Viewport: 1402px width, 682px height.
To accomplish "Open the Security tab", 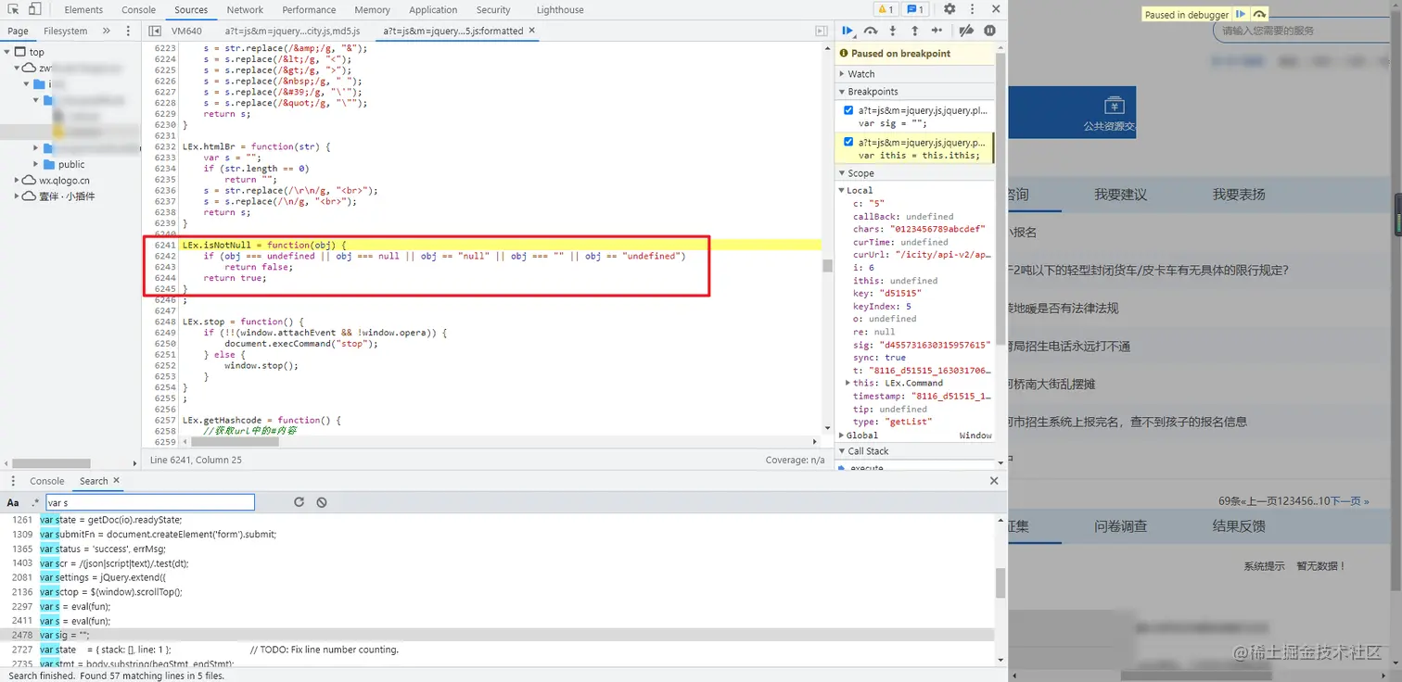I will (493, 9).
